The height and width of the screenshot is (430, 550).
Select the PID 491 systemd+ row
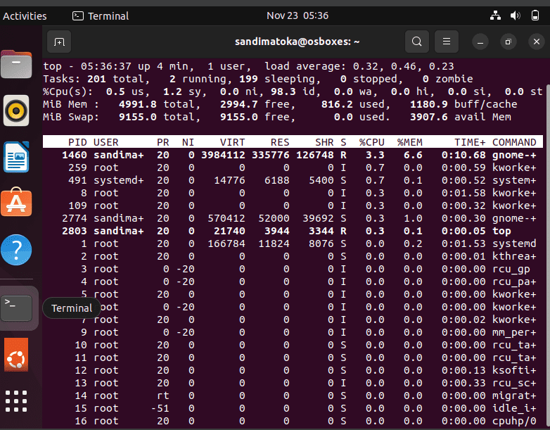pos(293,180)
